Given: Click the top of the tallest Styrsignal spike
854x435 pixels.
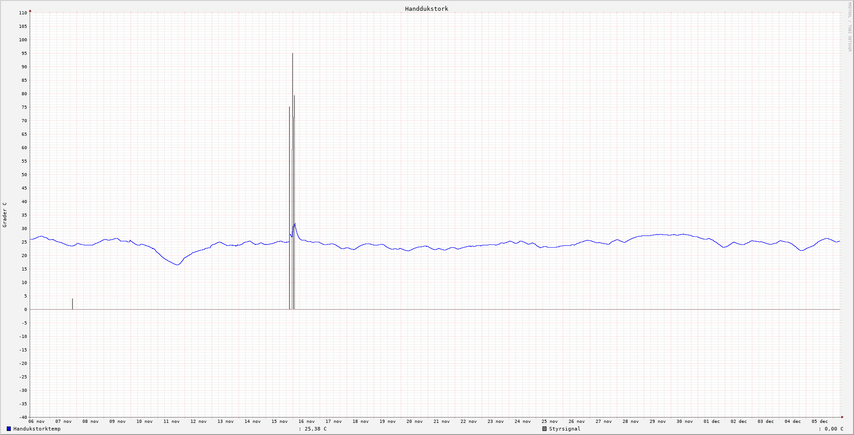Looking at the screenshot, I should pyautogui.click(x=293, y=54).
